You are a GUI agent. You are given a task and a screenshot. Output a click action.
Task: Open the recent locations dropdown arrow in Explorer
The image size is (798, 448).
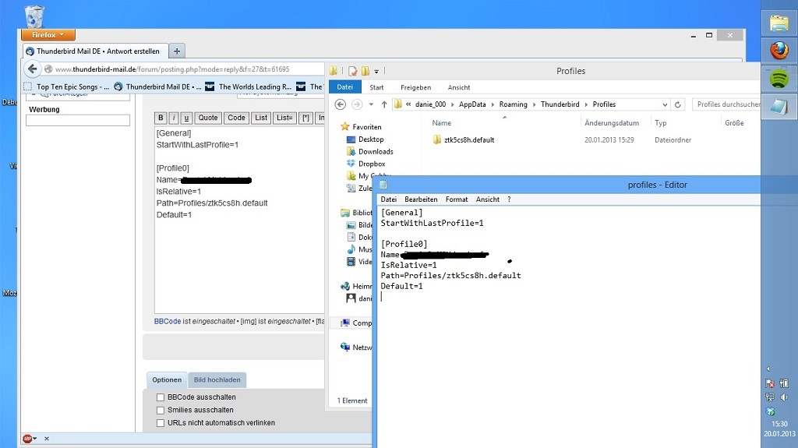(371, 104)
